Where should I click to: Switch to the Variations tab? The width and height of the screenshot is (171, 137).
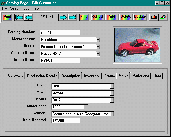[141, 76]
